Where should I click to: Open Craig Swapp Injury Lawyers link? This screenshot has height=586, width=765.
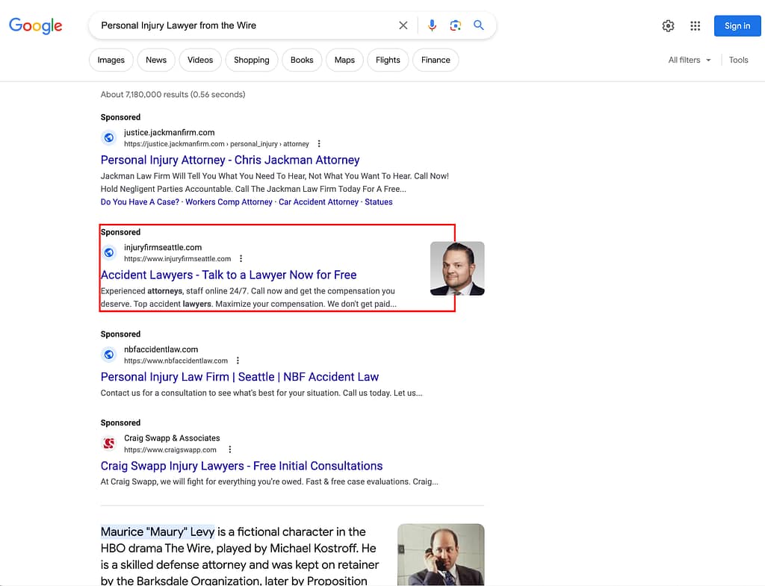point(241,466)
